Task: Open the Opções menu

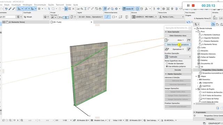Action: pos(51,5)
